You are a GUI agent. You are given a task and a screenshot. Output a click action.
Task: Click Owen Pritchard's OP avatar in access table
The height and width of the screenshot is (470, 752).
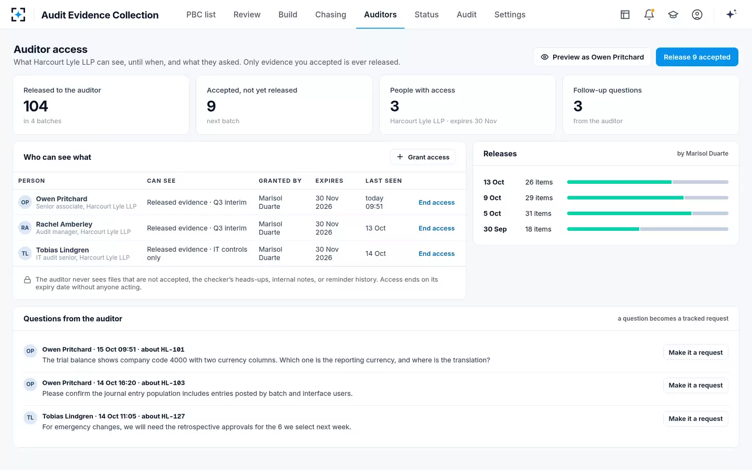click(25, 202)
